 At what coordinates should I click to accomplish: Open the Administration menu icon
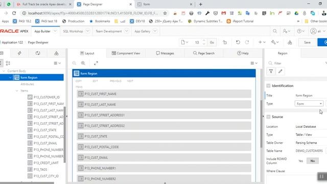pos(286,31)
